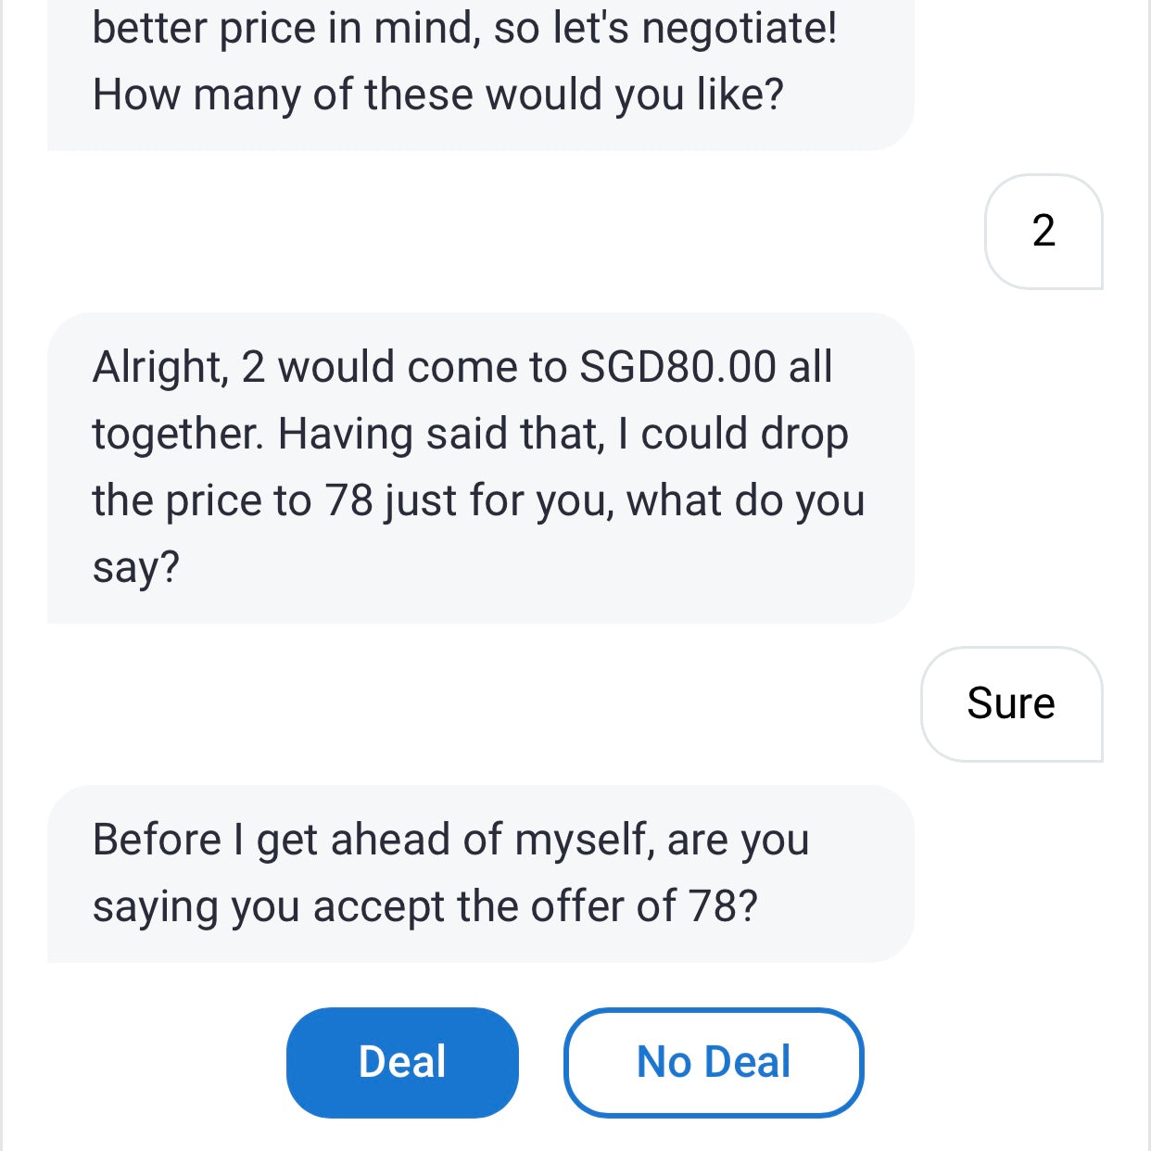The height and width of the screenshot is (1151, 1151).
Task: Select the word "say?" ending the offer
Action: coord(135,567)
